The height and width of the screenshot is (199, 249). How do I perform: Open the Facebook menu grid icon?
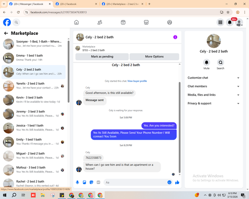[x=220, y=22]
